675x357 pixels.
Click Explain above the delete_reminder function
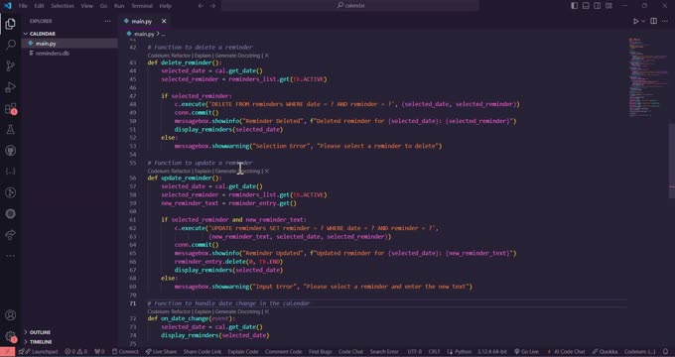point(202,56)
